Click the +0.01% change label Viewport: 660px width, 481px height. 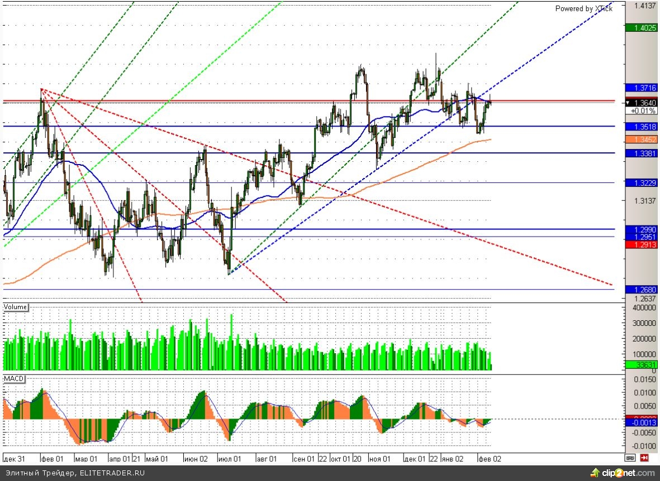tap(641, 110)
